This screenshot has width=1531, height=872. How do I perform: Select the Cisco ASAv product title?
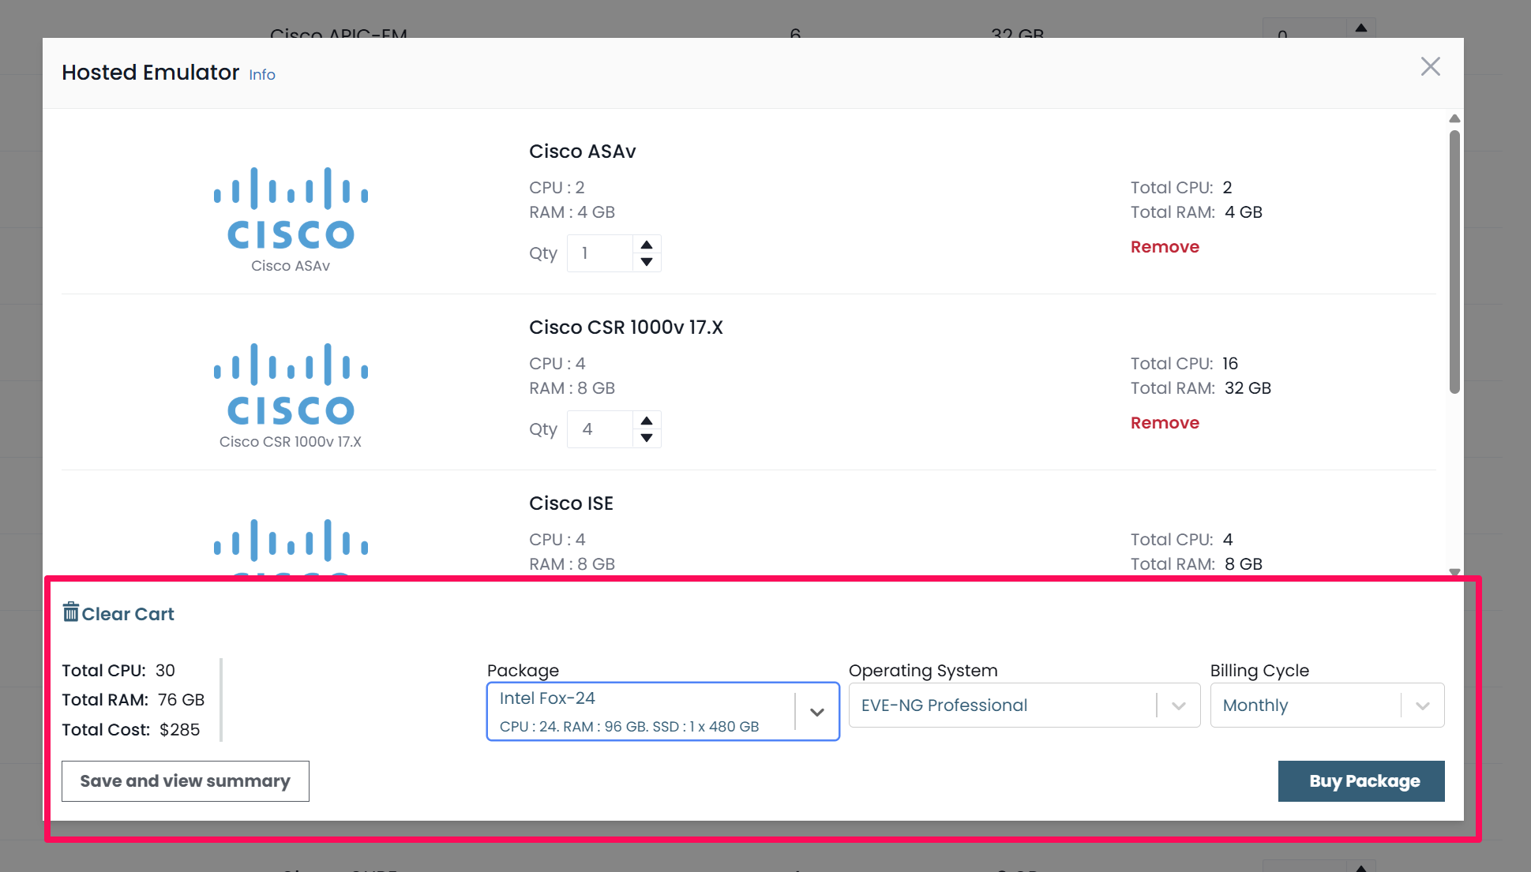click(x=582, y=152)
